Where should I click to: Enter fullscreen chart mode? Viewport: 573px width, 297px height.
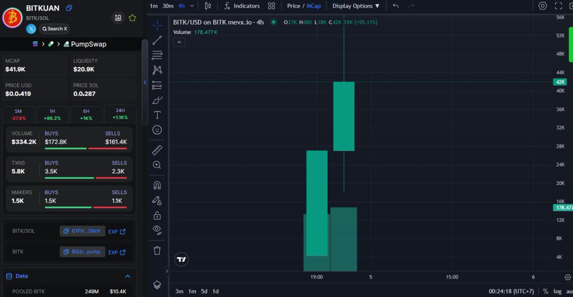[x=558, y=6]
